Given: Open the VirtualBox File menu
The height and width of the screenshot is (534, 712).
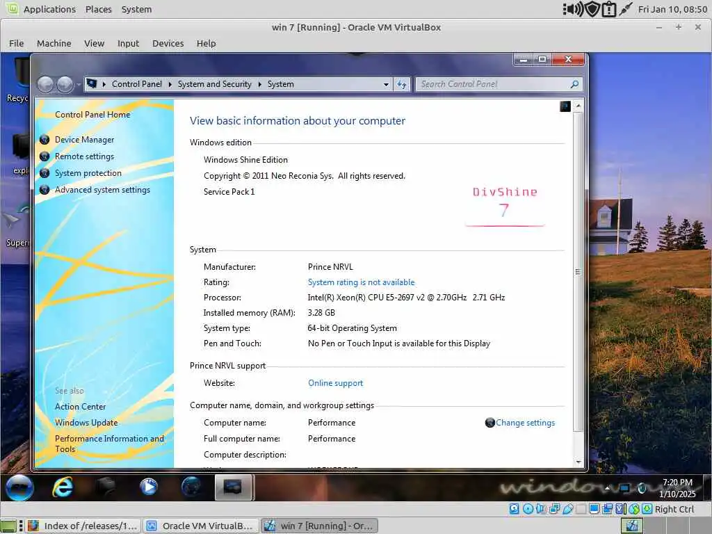Looking at the screenshot, I should [x=17, y=44].
